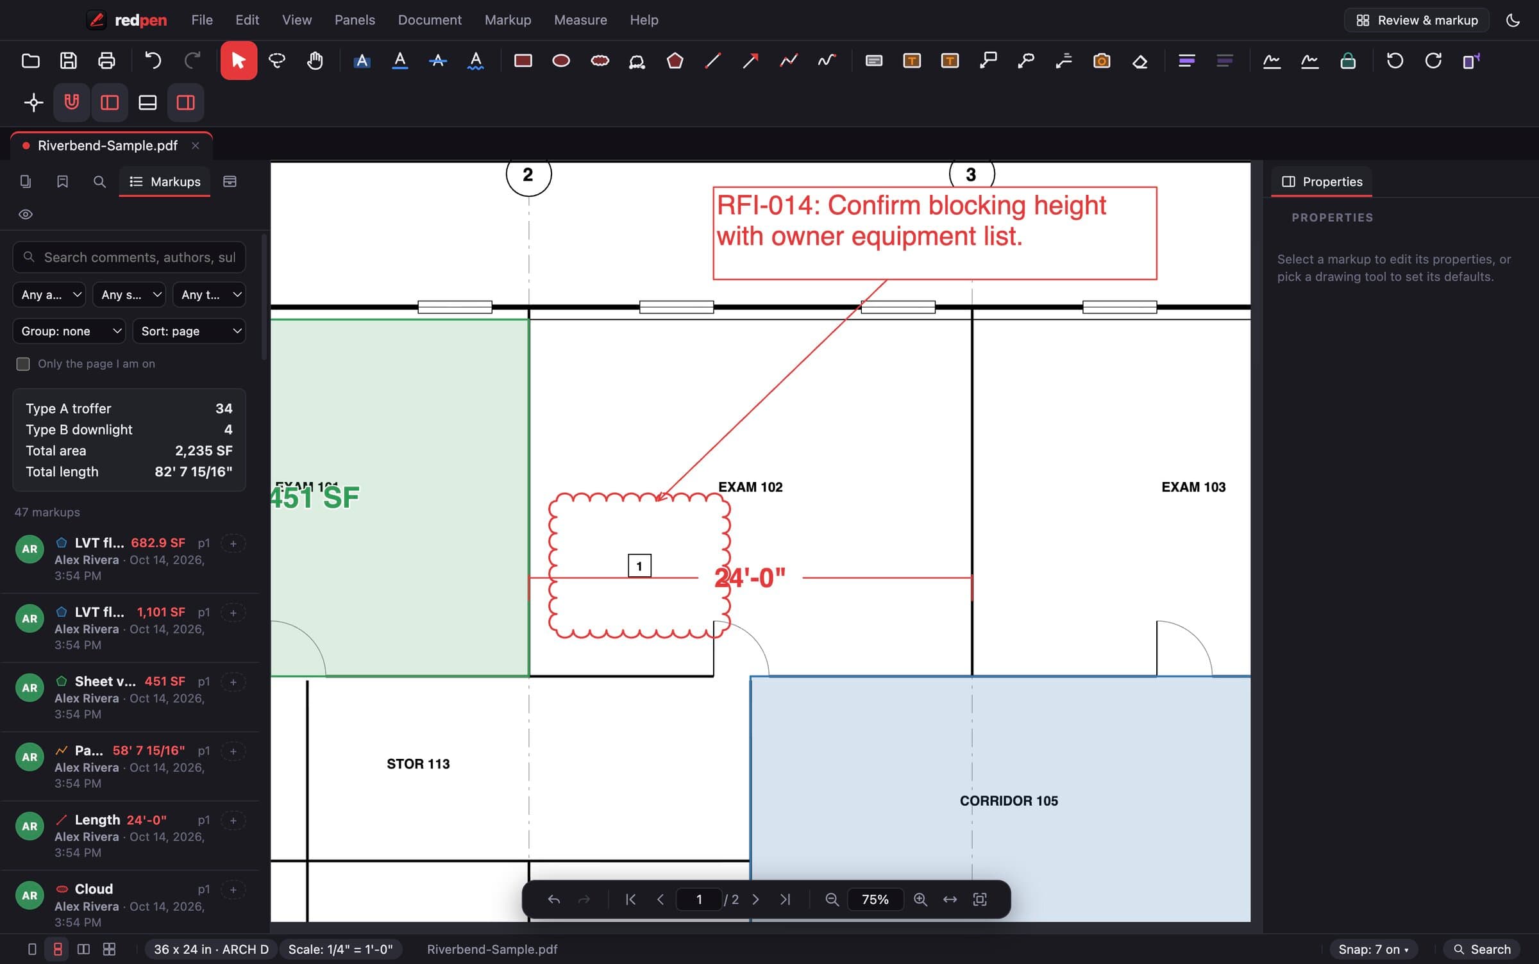Open the Any type filter dropdown
The height and width of the screenshot is (964, 1539).
(209, 295)
